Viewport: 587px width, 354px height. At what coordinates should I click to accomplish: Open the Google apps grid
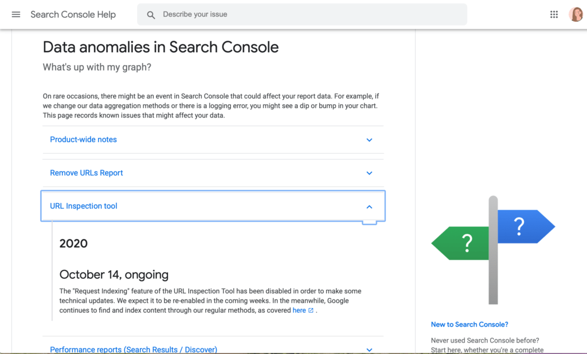pyautogui.click(x=554, y=14)
